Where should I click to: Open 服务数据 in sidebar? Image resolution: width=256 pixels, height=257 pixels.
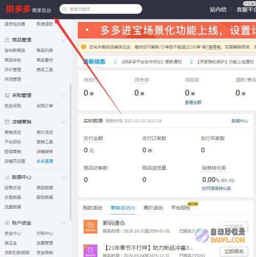tap(45, 197)
